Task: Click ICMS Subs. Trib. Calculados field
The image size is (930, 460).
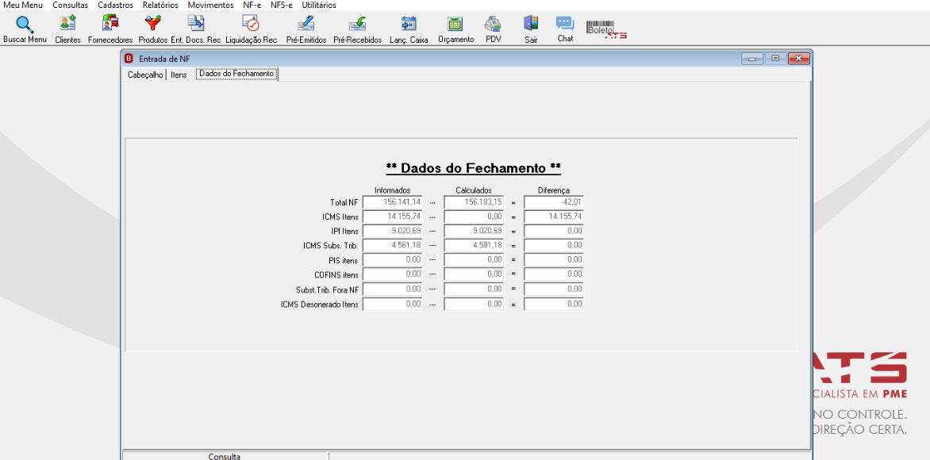Action: 473,245
